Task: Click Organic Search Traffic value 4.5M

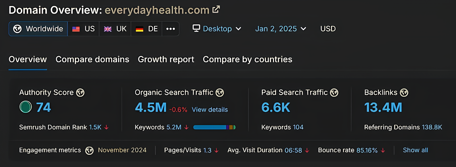Action: 151,107
